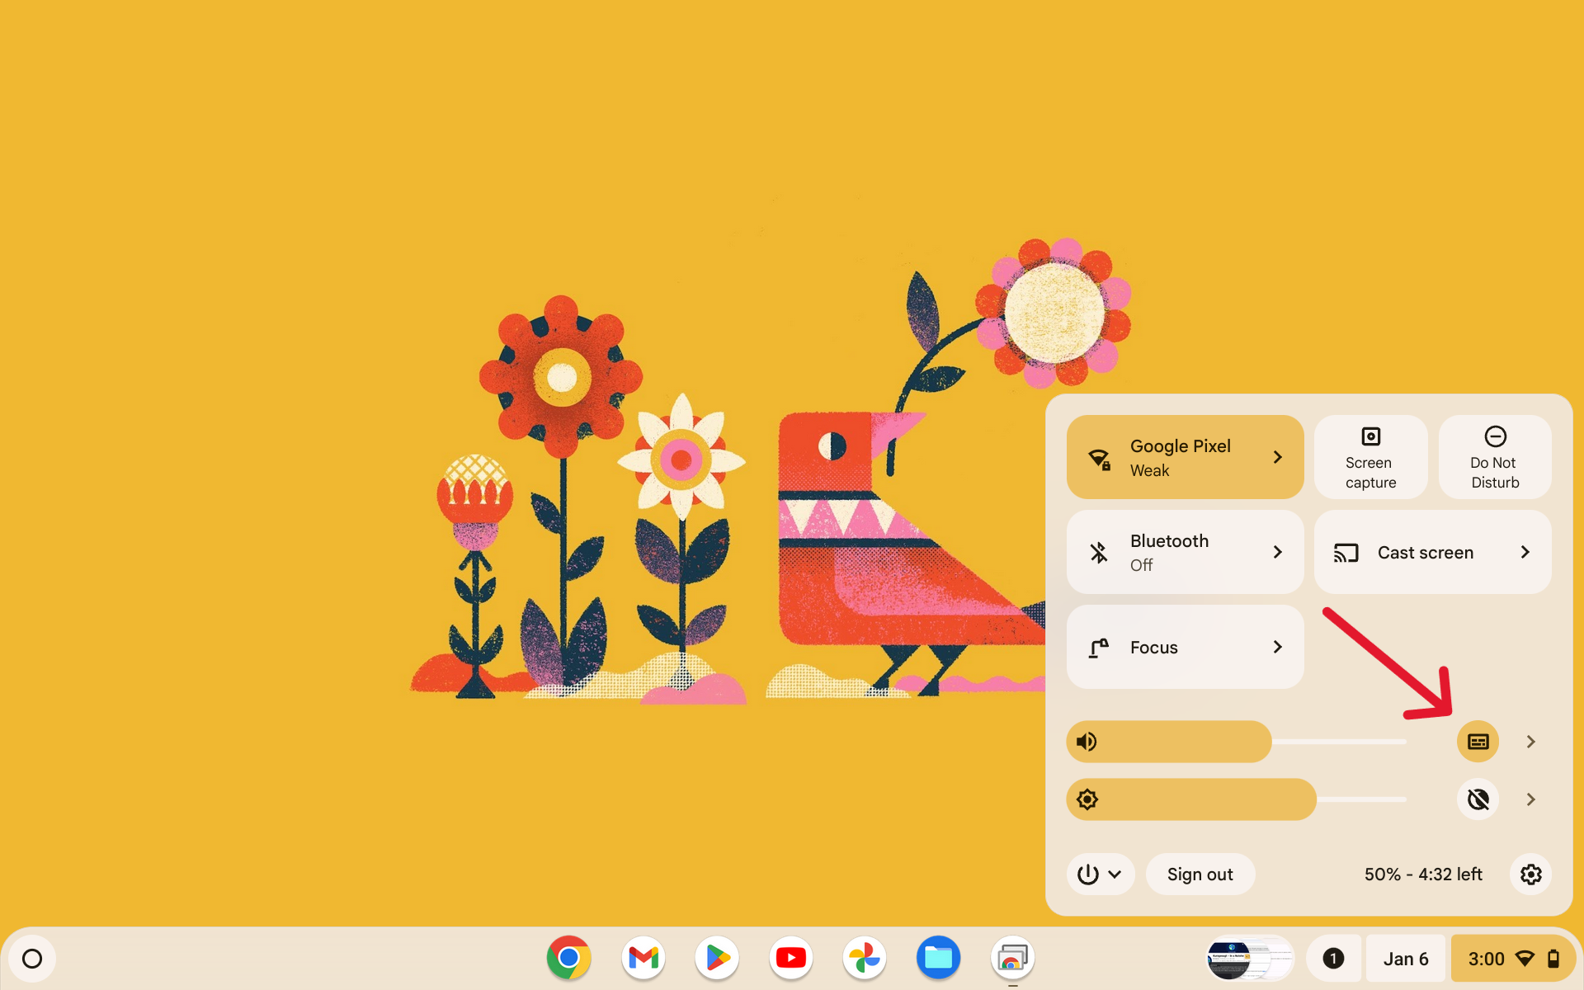Select YouTube from taskbar
The height and width of the screenshot is (990, 1584).
coord(791,958)
